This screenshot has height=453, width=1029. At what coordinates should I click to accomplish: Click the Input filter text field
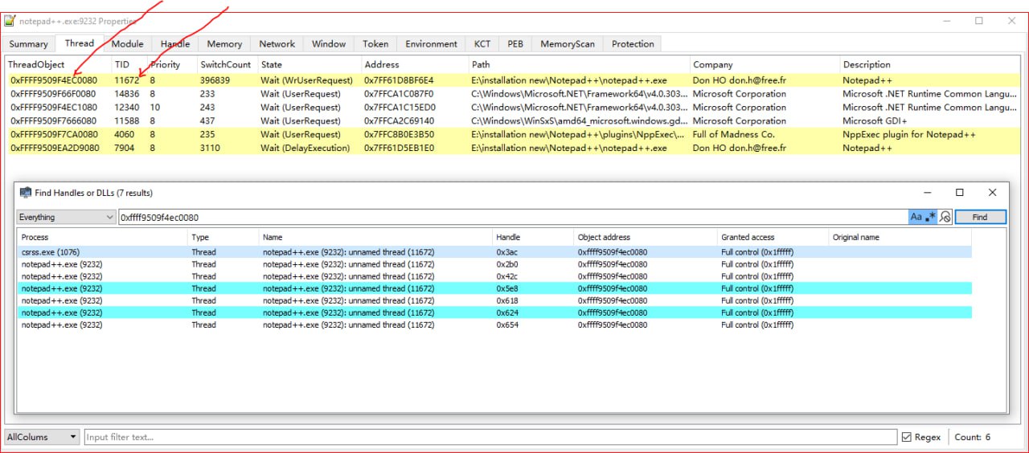pyautogui.click(x=490, y=437)
